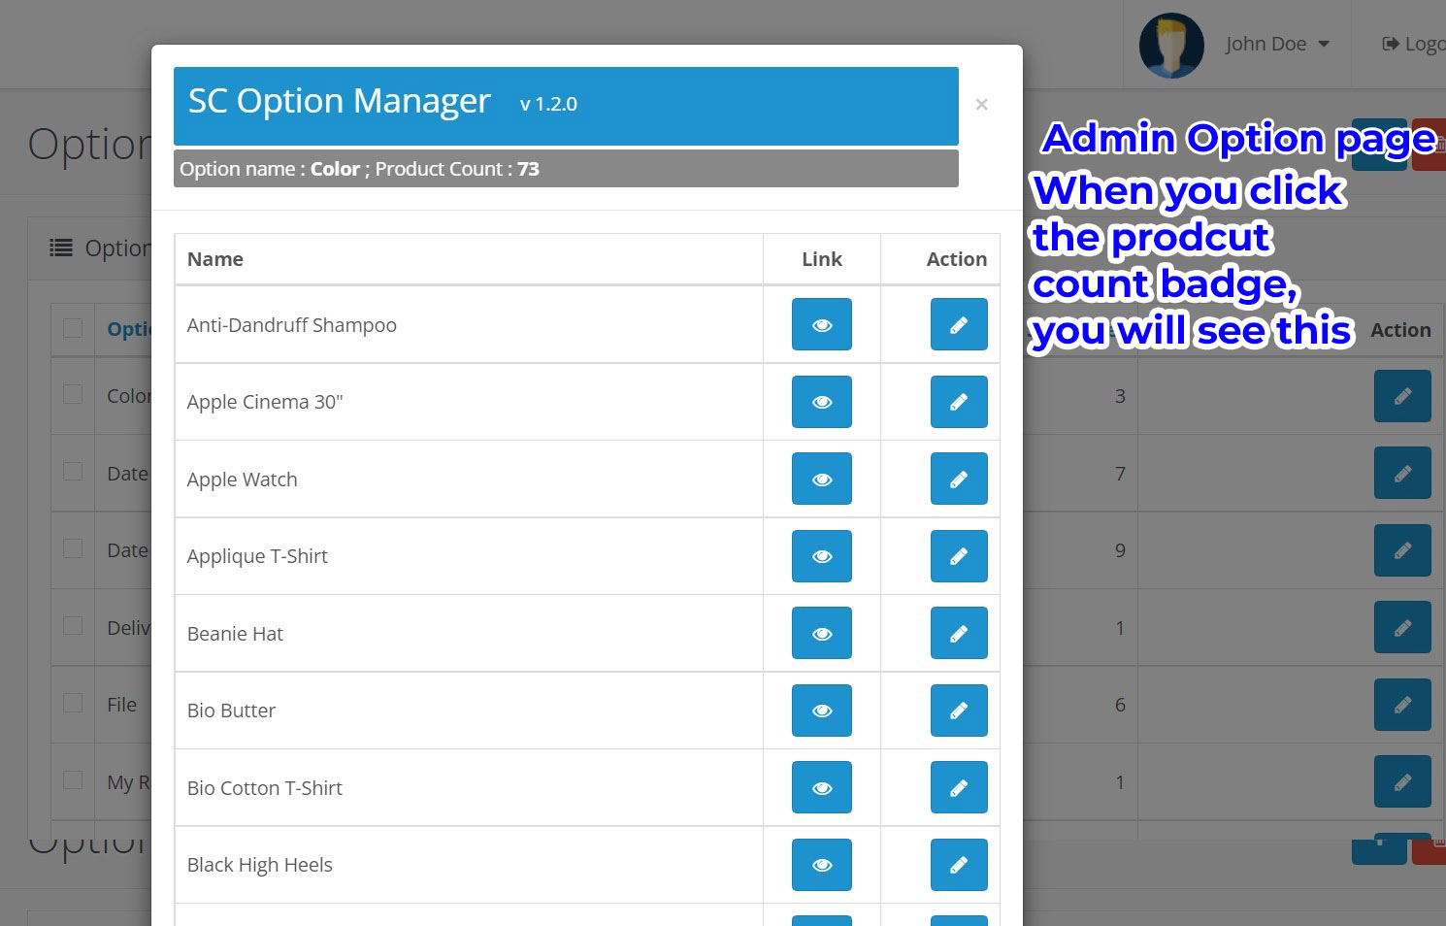Edit the Bio Butter product
Screen dimensions: 1446x926
[958, 711]
